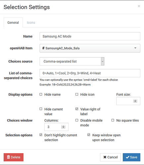Click the X icon on Cancel button

point(105,157)
